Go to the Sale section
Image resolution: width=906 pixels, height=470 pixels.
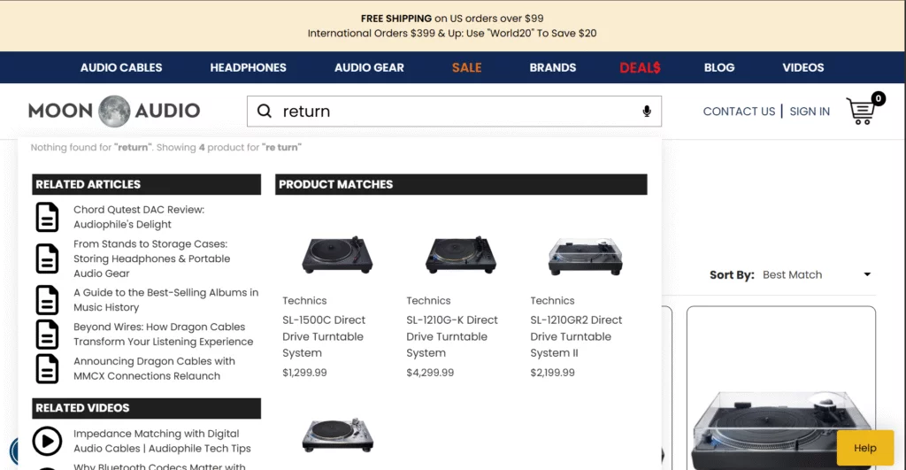pos(467,67)
